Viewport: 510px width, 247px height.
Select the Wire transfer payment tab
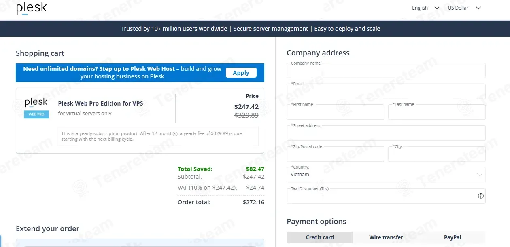pos(386,237)
